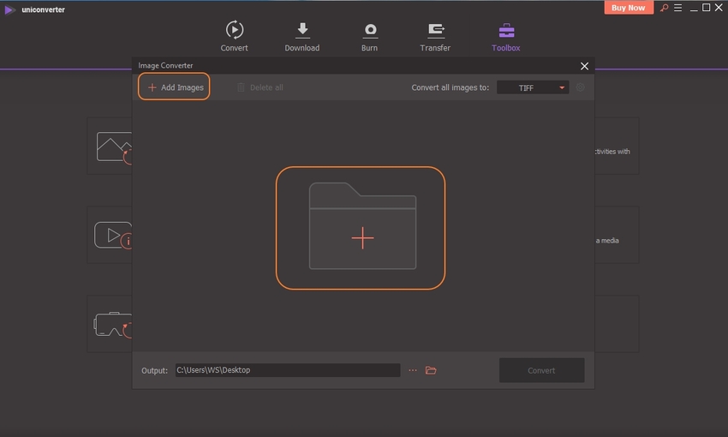
Task: Click the output path field
Action: [x=287, y=370]
